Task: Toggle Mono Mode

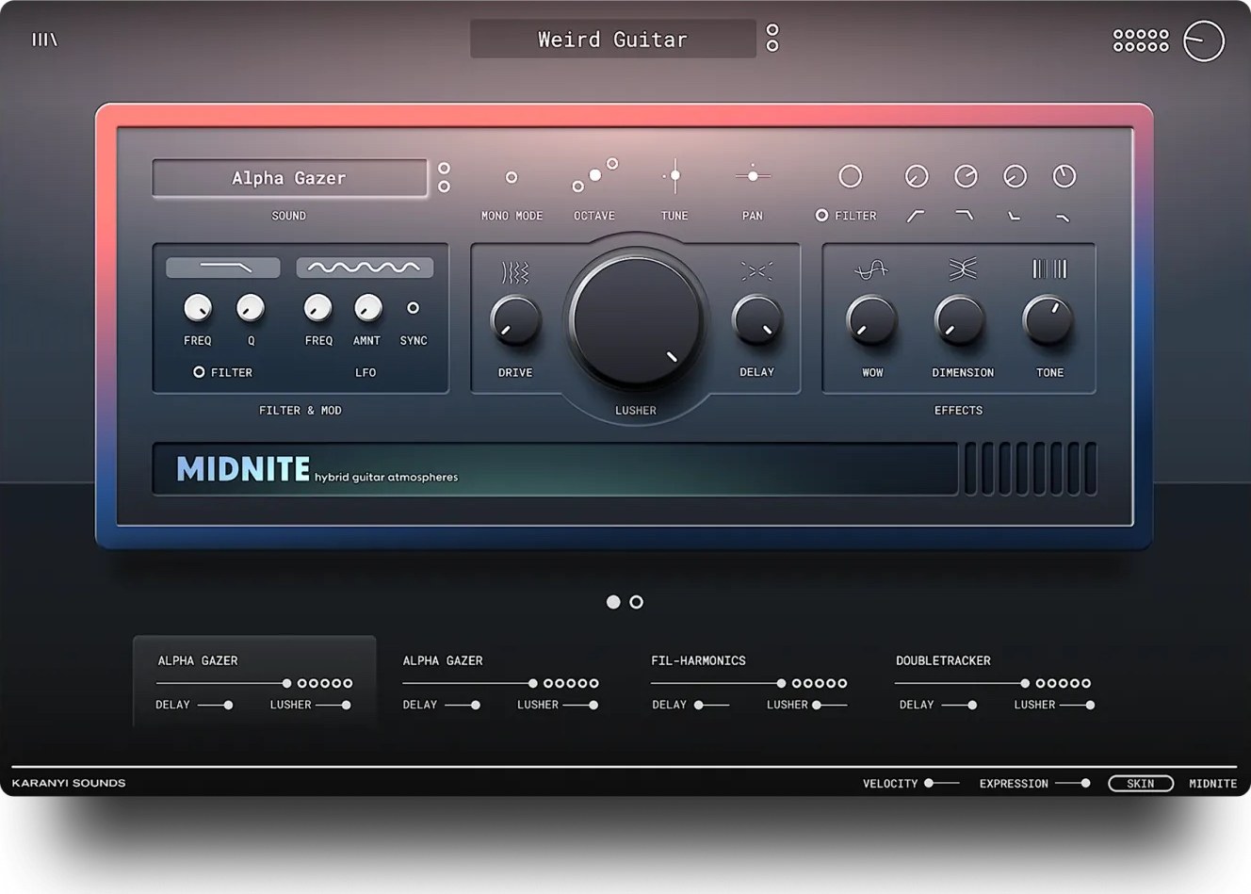Action: [x=512, y=177]
